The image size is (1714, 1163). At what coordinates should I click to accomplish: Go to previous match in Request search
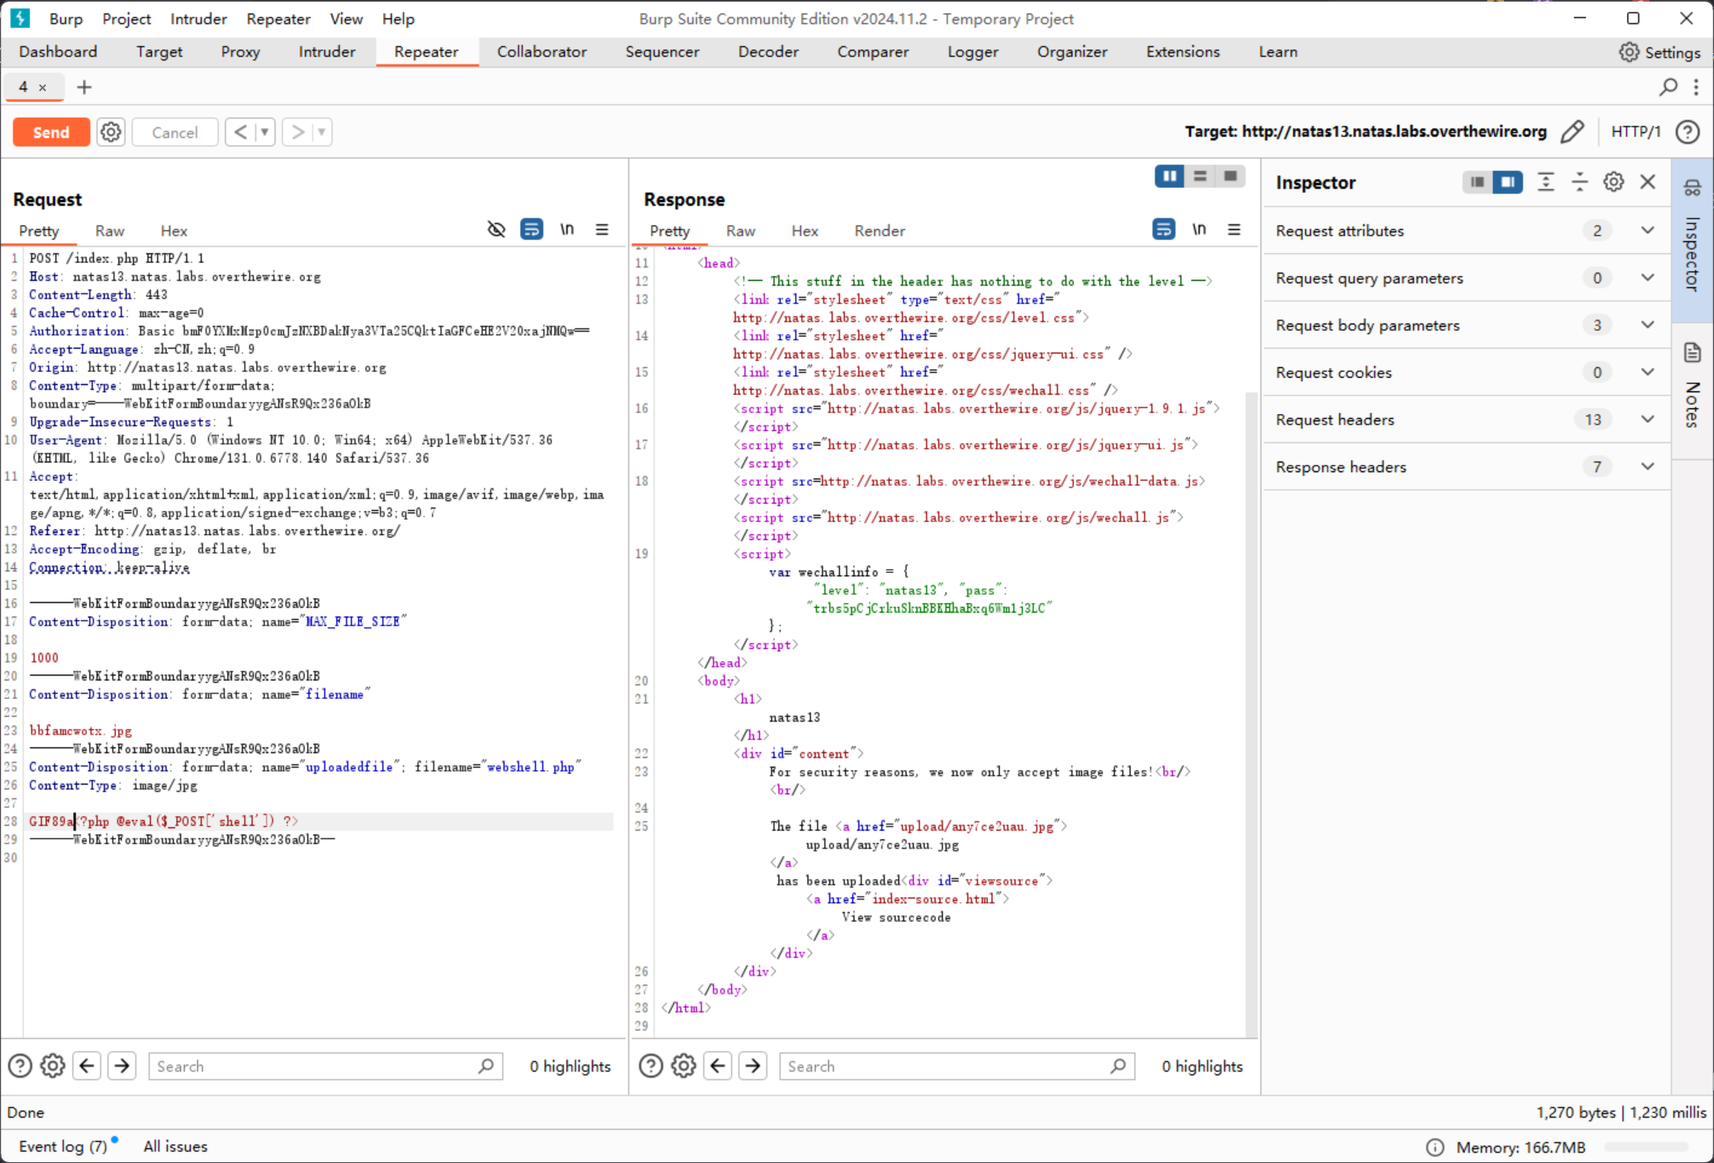click(86, 1066)
